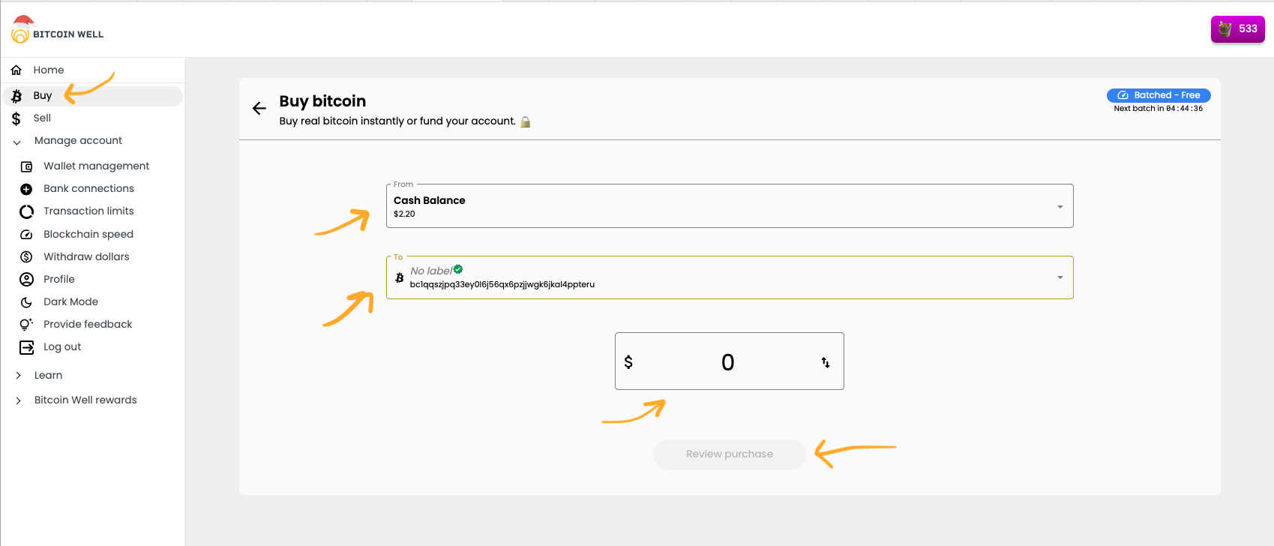Click the Withdraw dollars coin icon
This screenshot has height=546, width=1274.
[26, 257]
